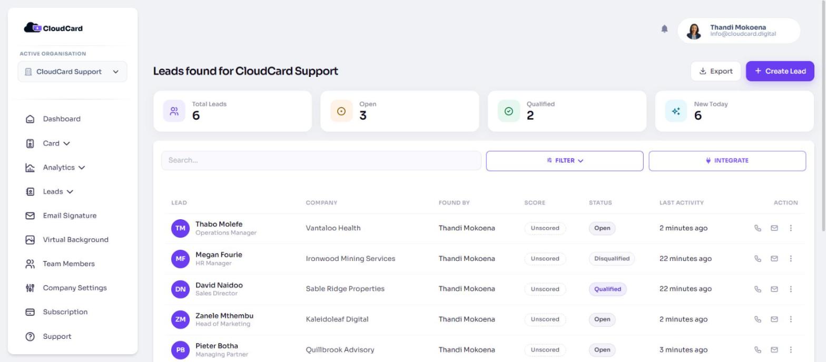The height and width of the screenshot is (362, 826).
Task: Open more actions for Zanele Mthembu
Action: [791, 319]
